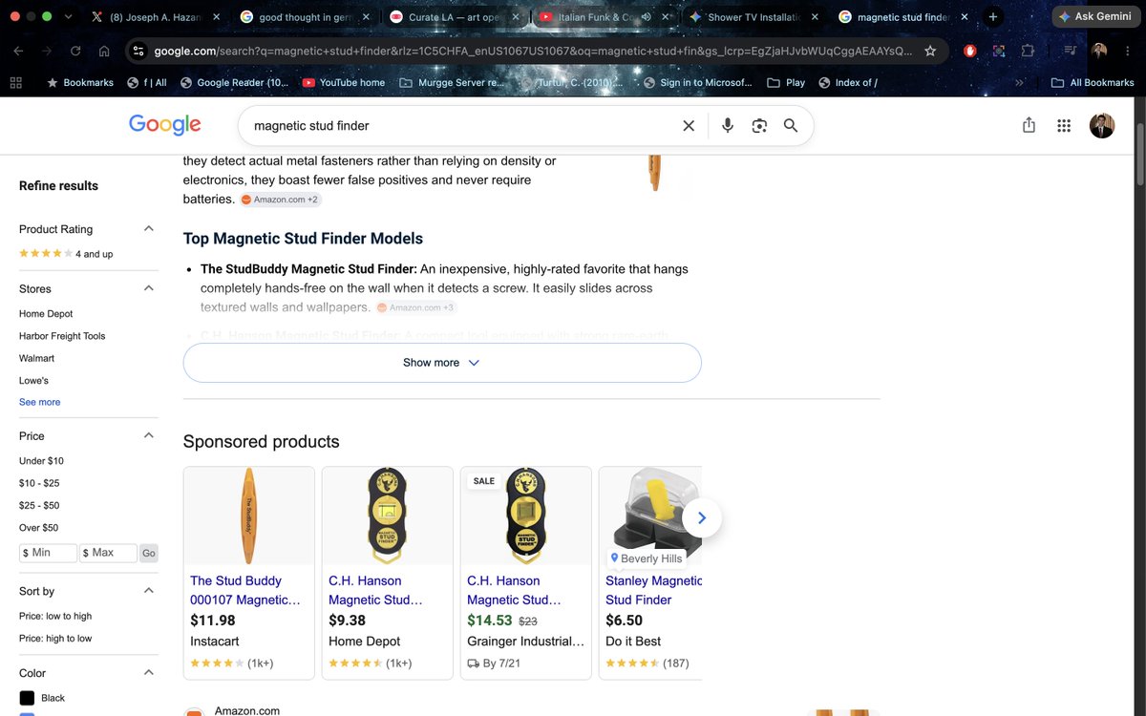This screenshot has height=716, width=1146.
Task: Click the share icon near Google apps
Action: click(x=1029, y=125)
